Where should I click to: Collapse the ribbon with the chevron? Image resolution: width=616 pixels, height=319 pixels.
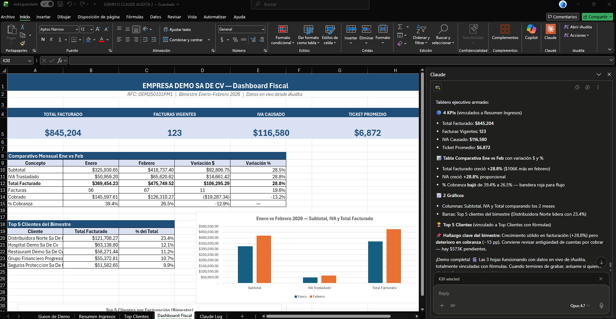click(x=610, y=49)
